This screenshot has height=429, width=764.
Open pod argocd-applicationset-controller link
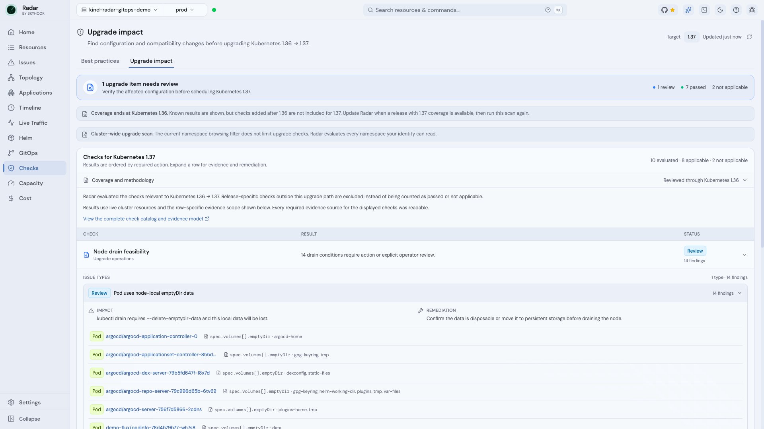(161, 355)
